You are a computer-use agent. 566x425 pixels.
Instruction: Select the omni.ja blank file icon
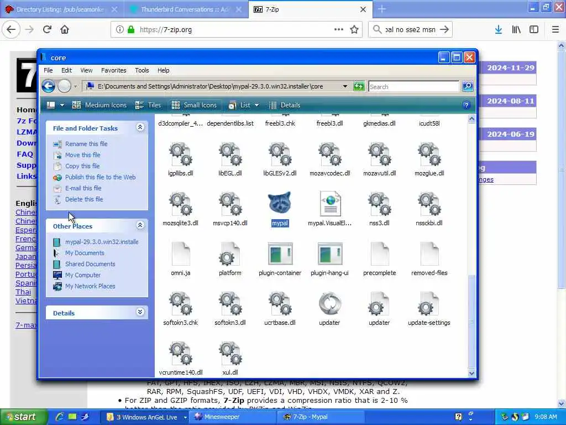pos(181,253)
